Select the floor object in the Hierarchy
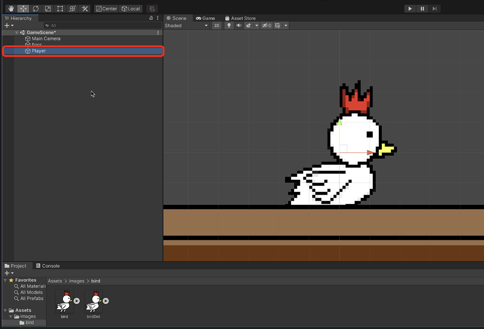484x329 pixels. click(x=36, y=44)
